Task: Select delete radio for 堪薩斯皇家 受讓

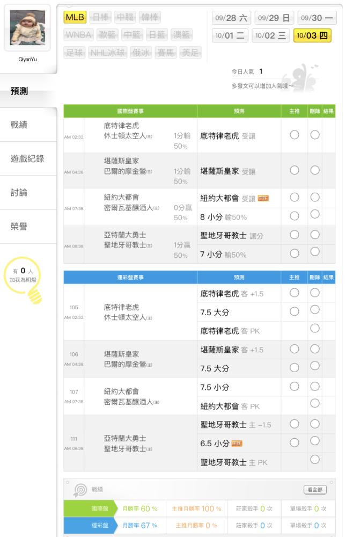Action: point(315,170)
